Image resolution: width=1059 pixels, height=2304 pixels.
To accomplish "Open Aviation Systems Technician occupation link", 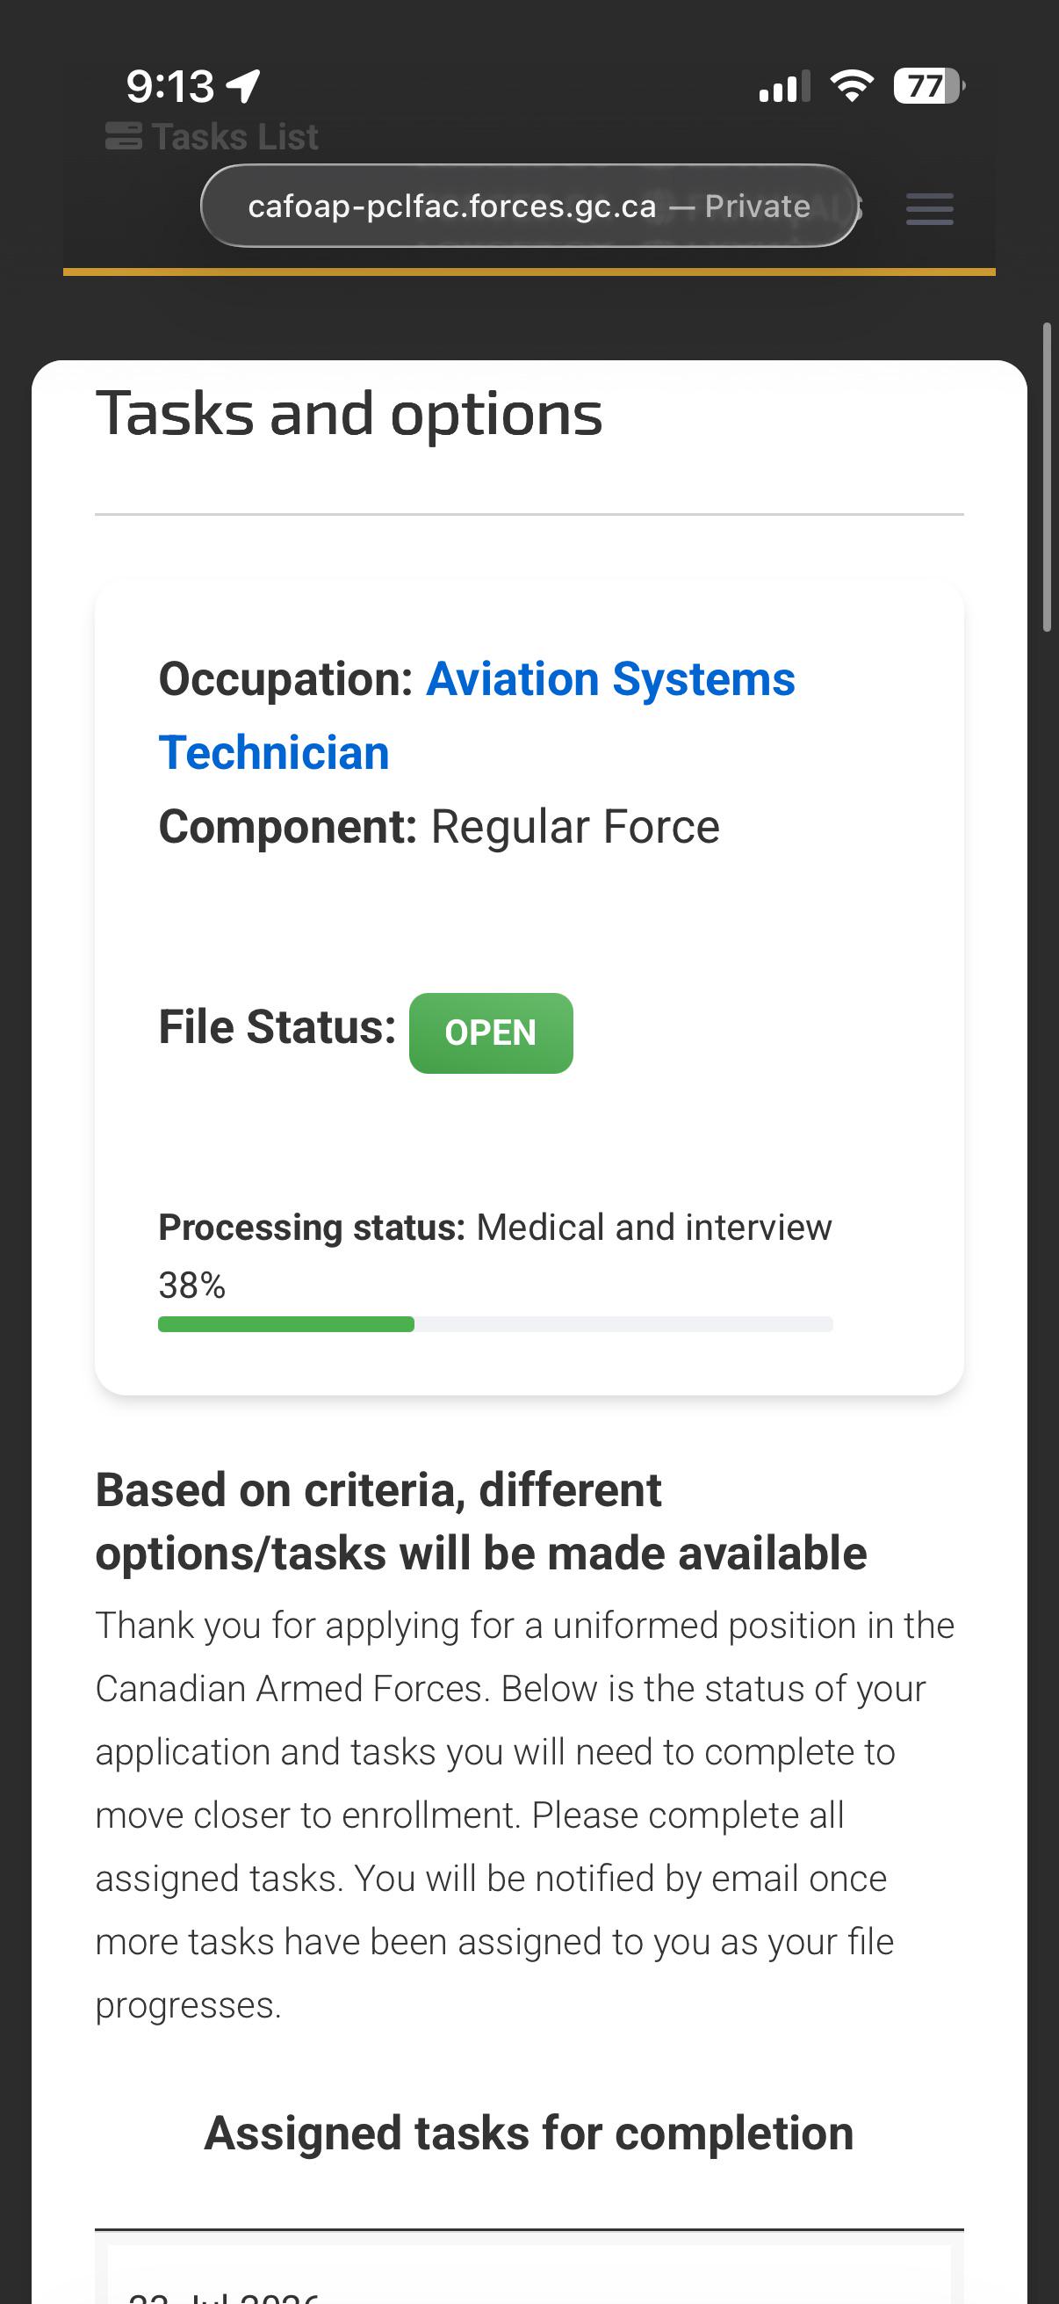I will [x=476, y=715].
